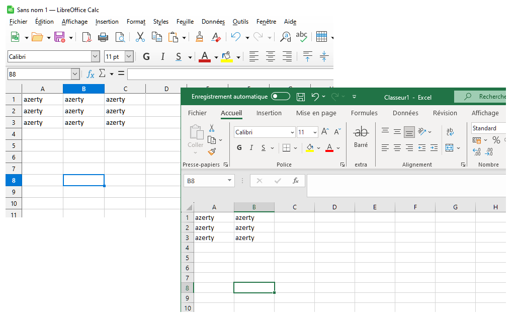Click Excel save icon in title bar
The image size is (516, 316).
(300, 97)
